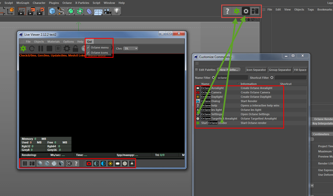Screen dimensions: 333x196
Task: Toggle the Octane icons checkmark option
Action: click(x=99, y=53)
